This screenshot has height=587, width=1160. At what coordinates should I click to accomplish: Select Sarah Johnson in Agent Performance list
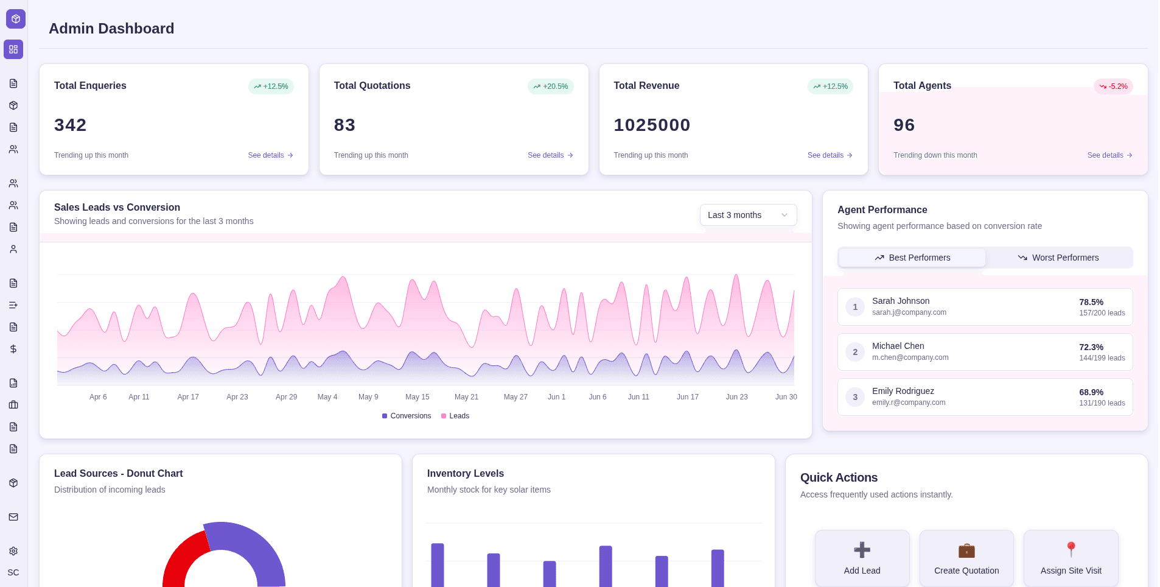tap(985, 307)
